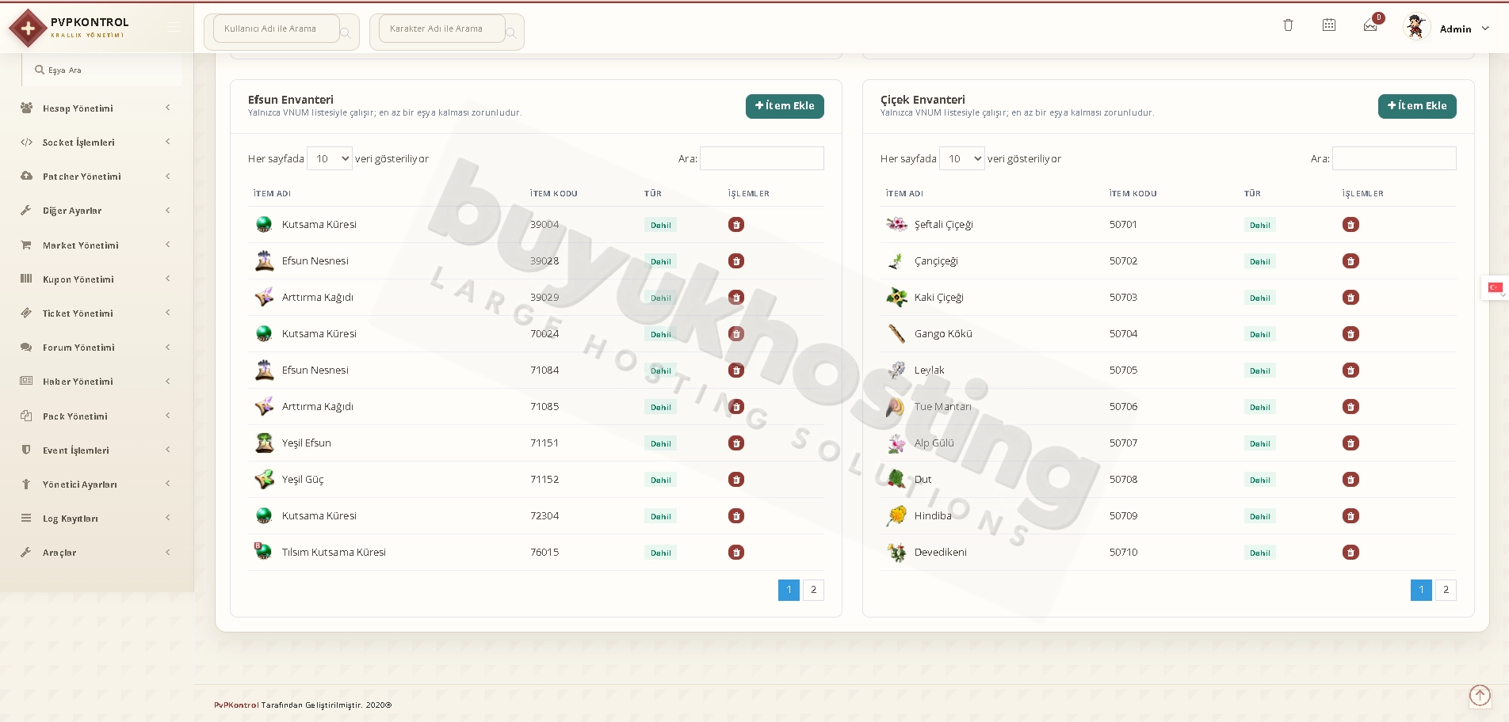This screenshot has width=1509, height=722.
Task: Expand the Forum Yönetimi chevron
Action: [x=168, y=347]
